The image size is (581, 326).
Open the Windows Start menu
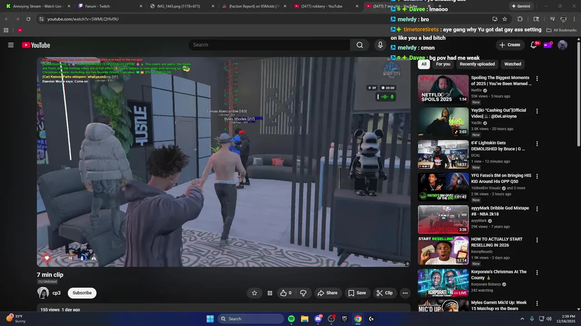(210, 319)
